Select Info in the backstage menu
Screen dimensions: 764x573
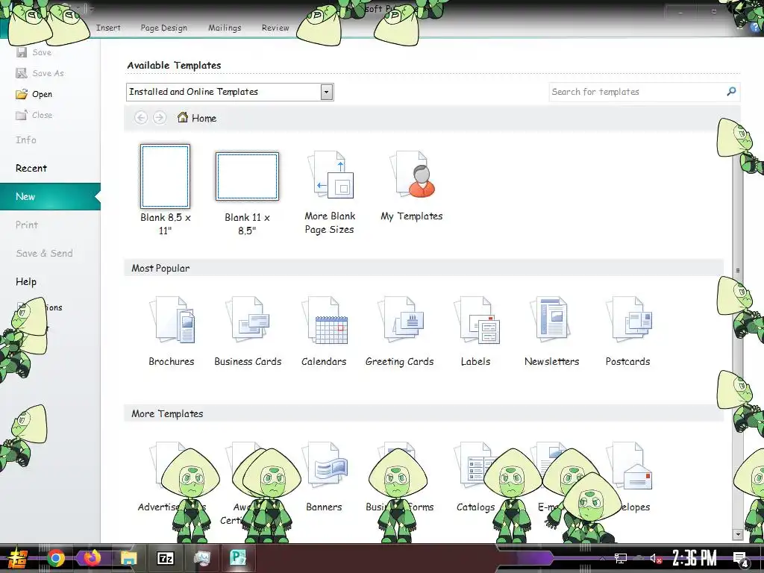tap(26, 140)
